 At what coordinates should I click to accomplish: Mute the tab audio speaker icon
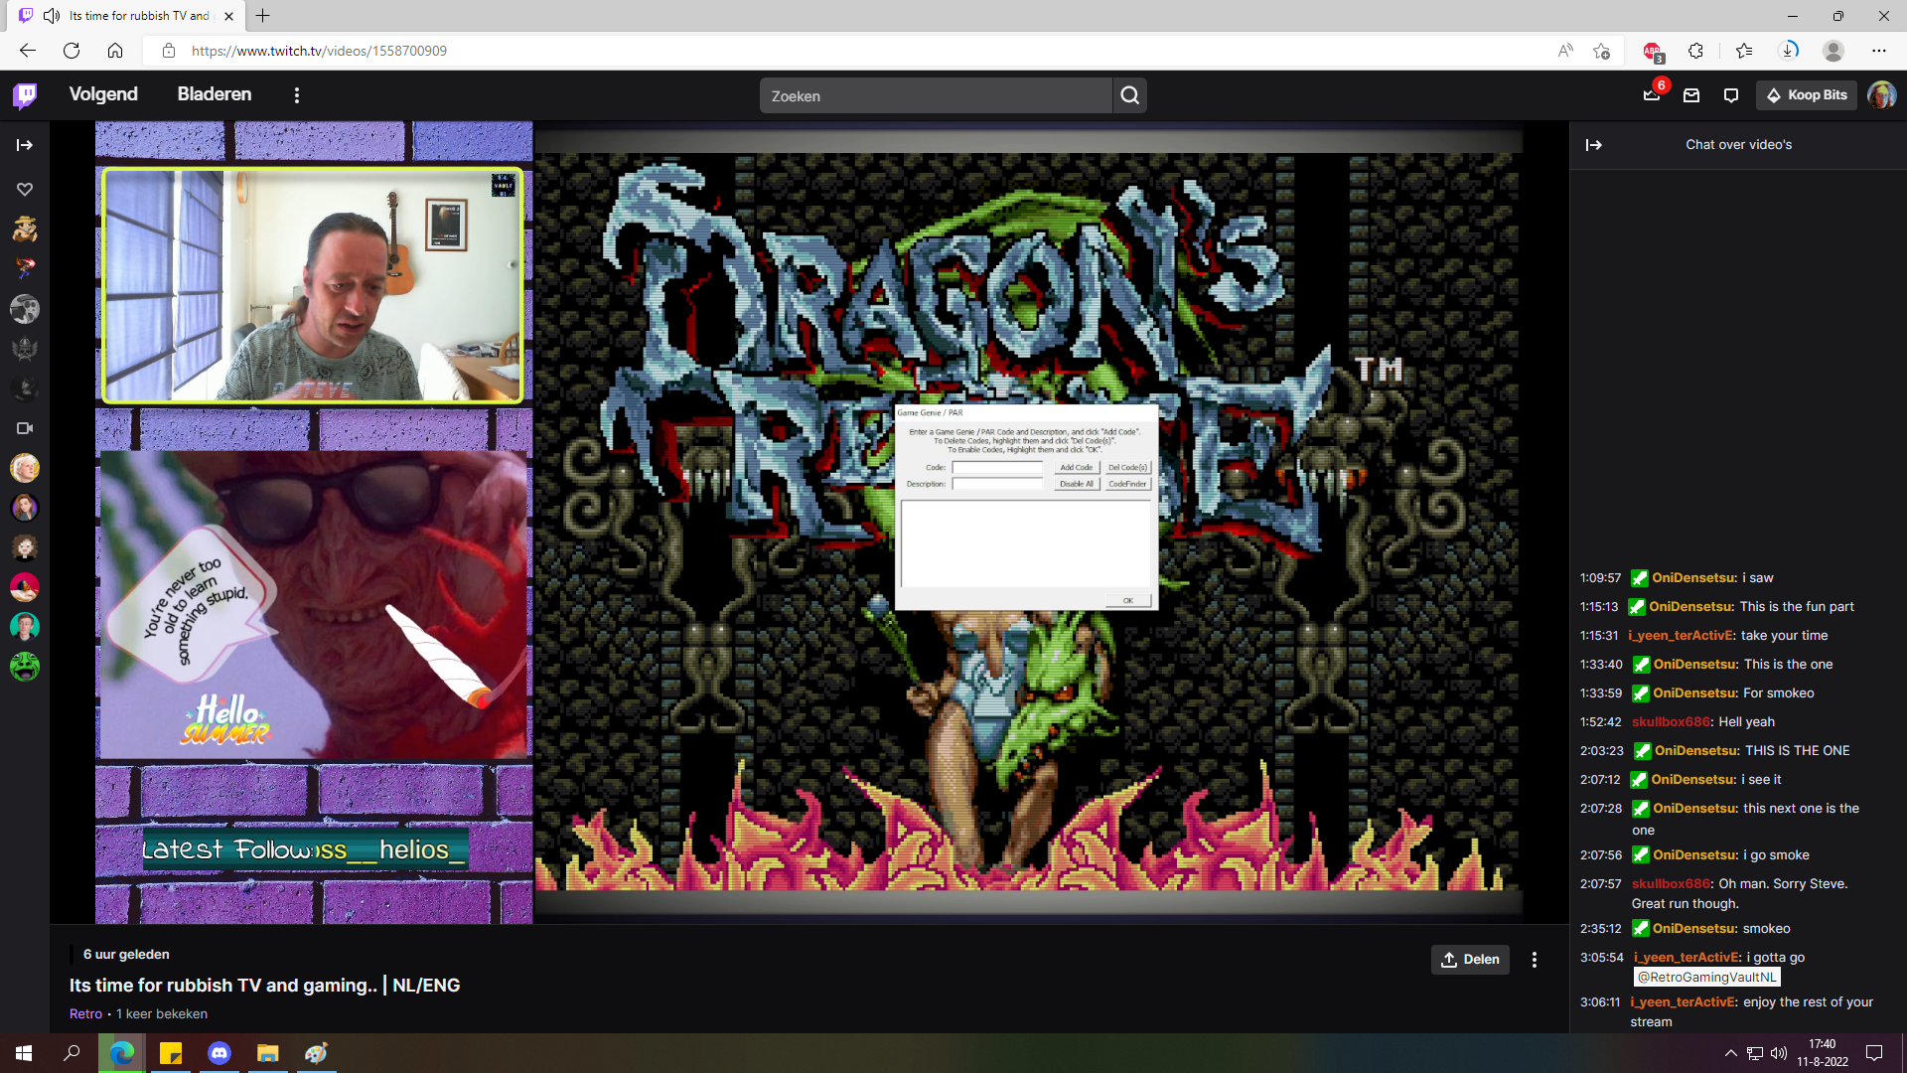(x=52, y=16)
